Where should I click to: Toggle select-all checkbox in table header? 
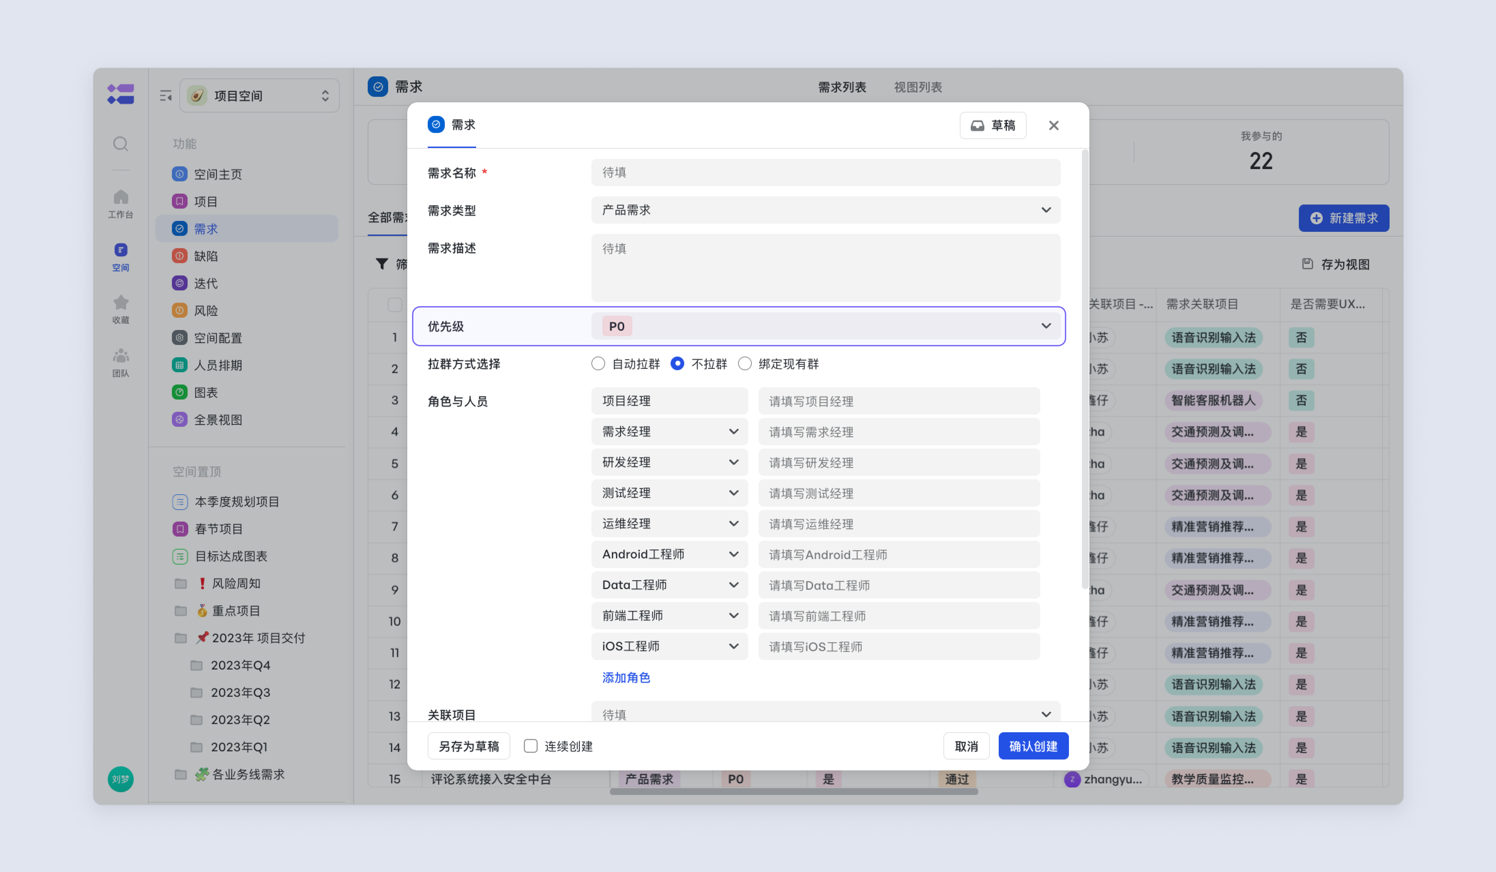tap(394, 304)
